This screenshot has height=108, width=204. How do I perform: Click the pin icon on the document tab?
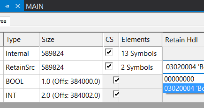point(7,6)
